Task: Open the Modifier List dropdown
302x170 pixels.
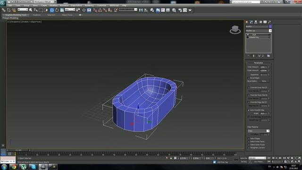Action: pyautogui.click(x=259, y=31)
